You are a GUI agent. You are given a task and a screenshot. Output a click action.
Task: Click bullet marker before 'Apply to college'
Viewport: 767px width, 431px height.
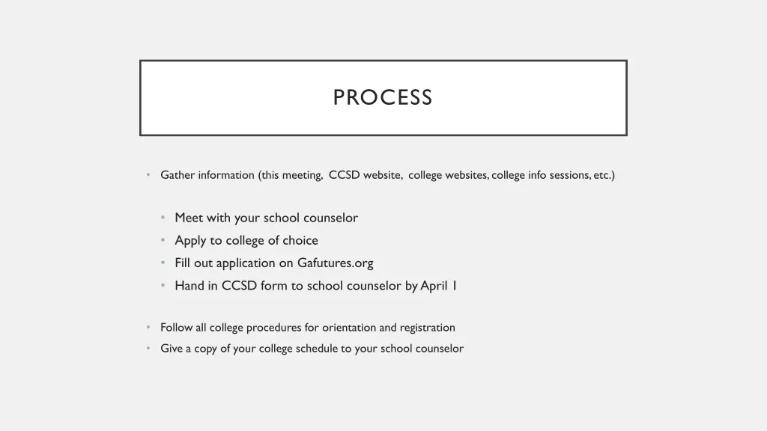pos(163,240)
